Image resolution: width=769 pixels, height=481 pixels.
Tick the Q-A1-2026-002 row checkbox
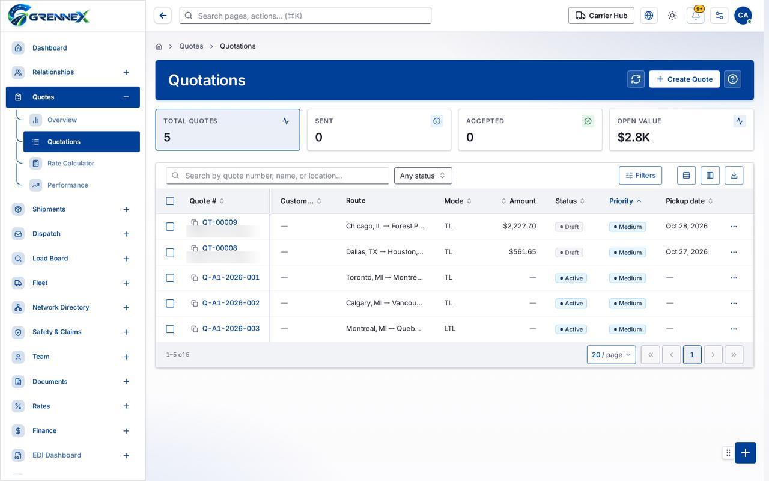click(170, 304)
